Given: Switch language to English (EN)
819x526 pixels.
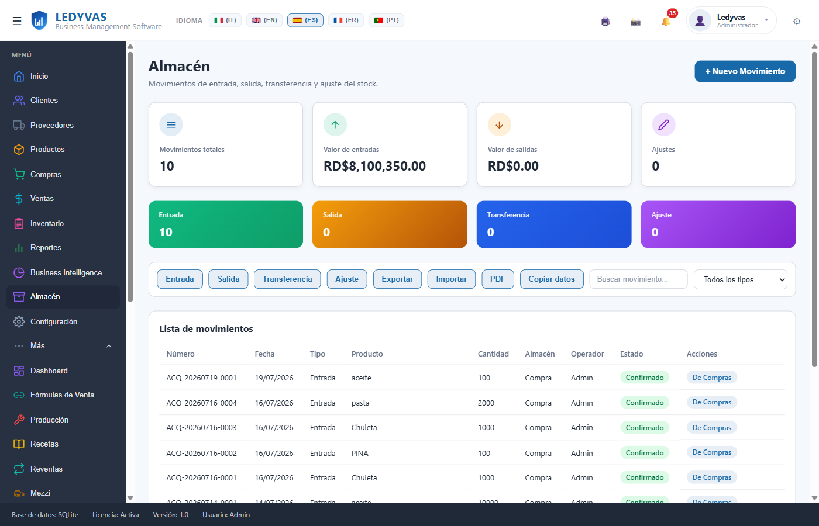Looking at the screenshot, I should click(x=264, y=20).
